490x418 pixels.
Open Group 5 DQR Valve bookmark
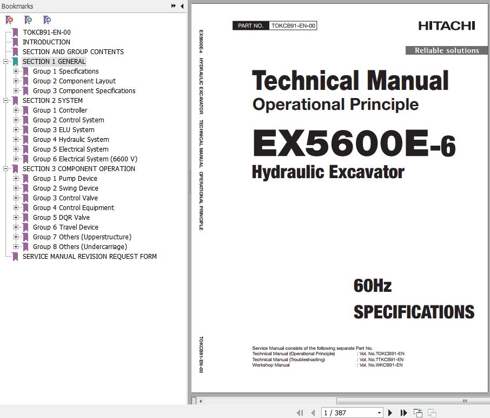click(x=61, y=218)
